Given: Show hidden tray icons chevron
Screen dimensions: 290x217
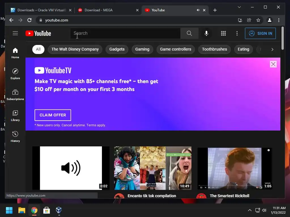Looking at the screenshot, I should (250, 210).
